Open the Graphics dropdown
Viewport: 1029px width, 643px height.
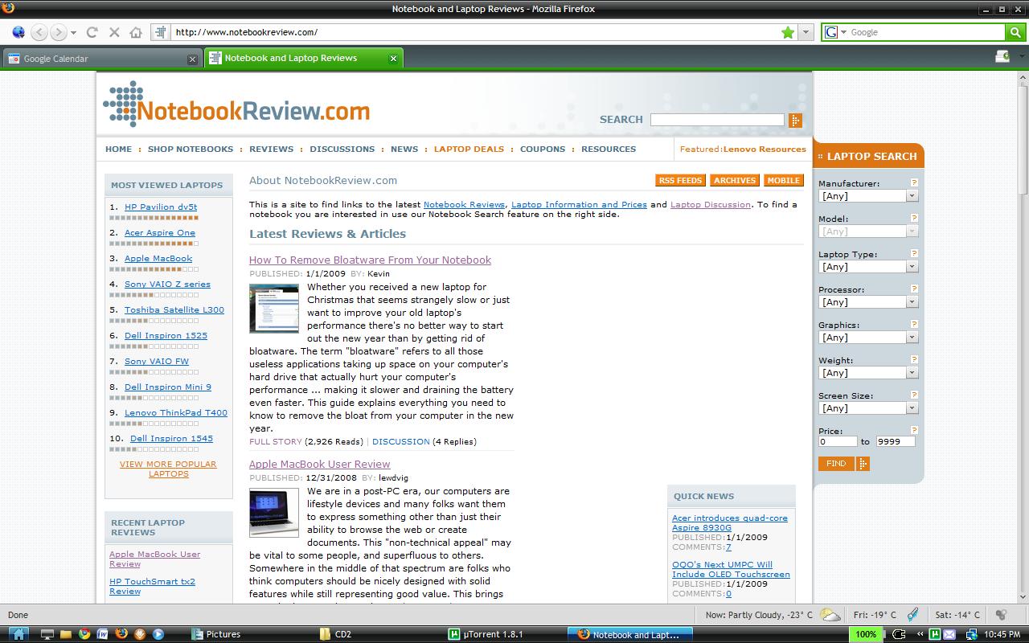(x=868, y=338)
